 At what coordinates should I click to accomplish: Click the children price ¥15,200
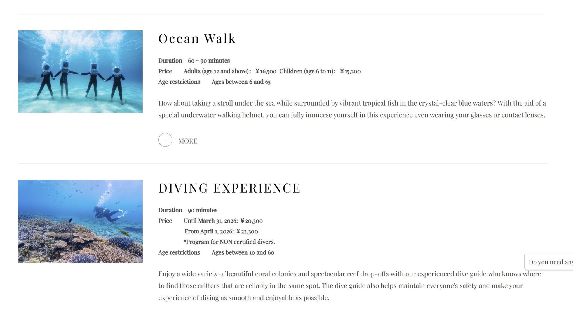tap(350, 71)
